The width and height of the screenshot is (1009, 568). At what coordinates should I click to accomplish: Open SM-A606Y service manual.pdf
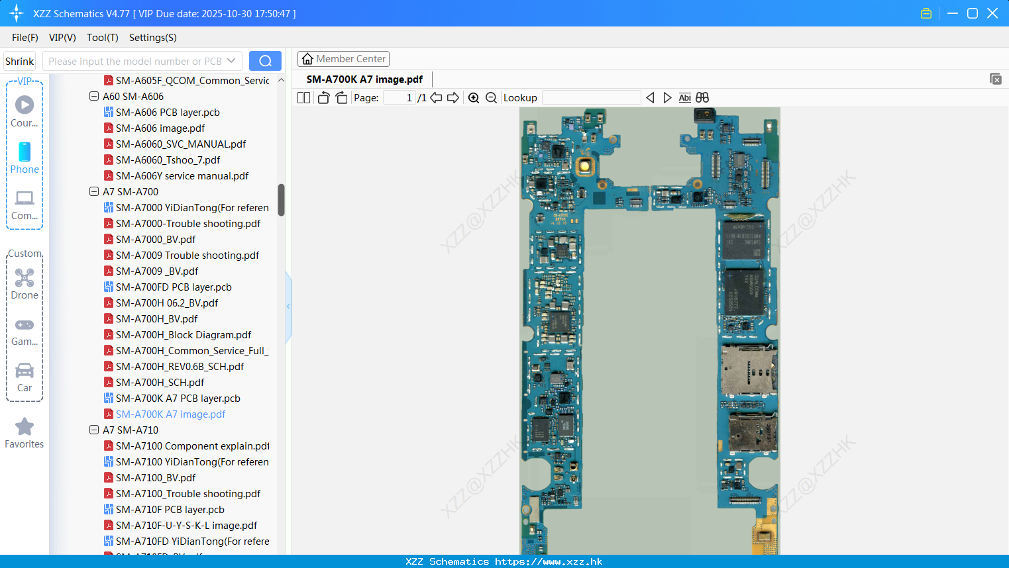click(x=182, y=176)
